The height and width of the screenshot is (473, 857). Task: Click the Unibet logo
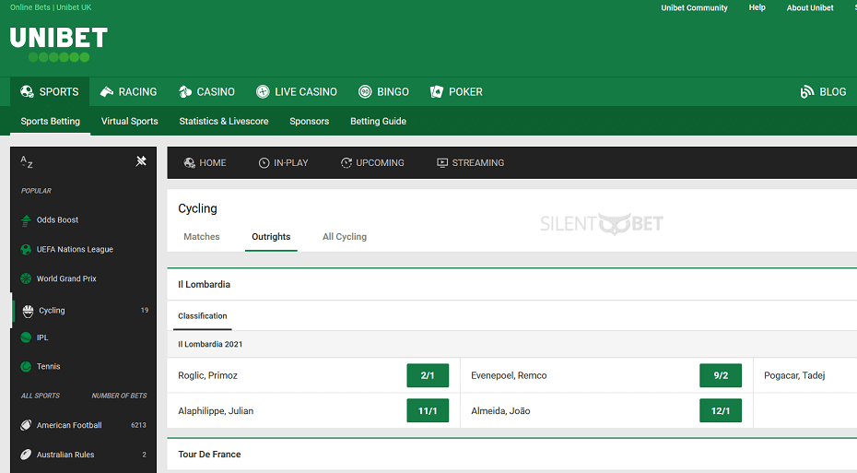(58, 43)
